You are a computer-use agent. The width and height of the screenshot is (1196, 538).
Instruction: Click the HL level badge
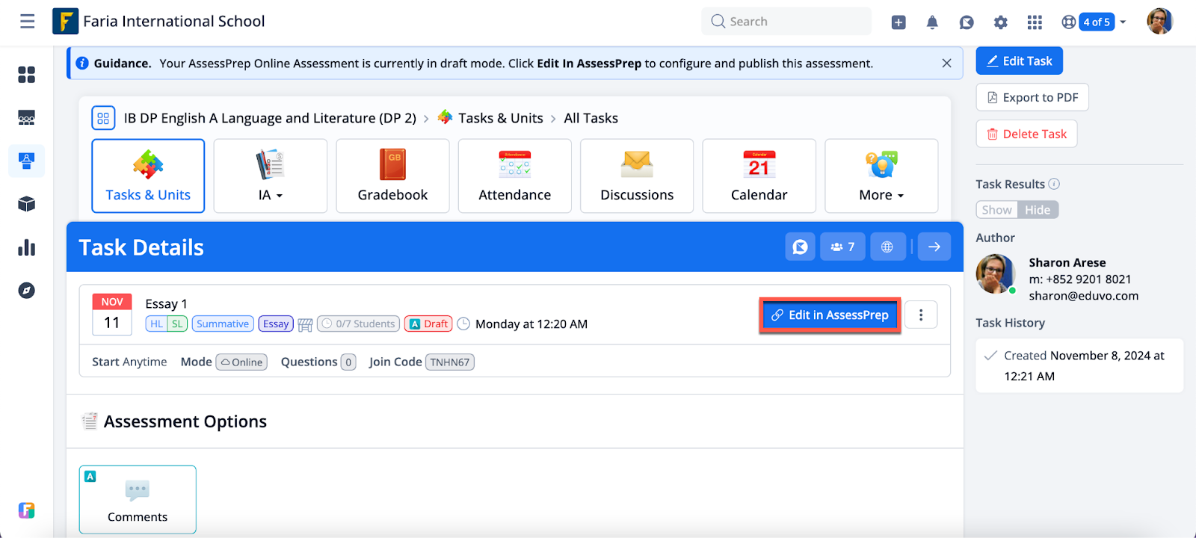click(x=156, y=324)
